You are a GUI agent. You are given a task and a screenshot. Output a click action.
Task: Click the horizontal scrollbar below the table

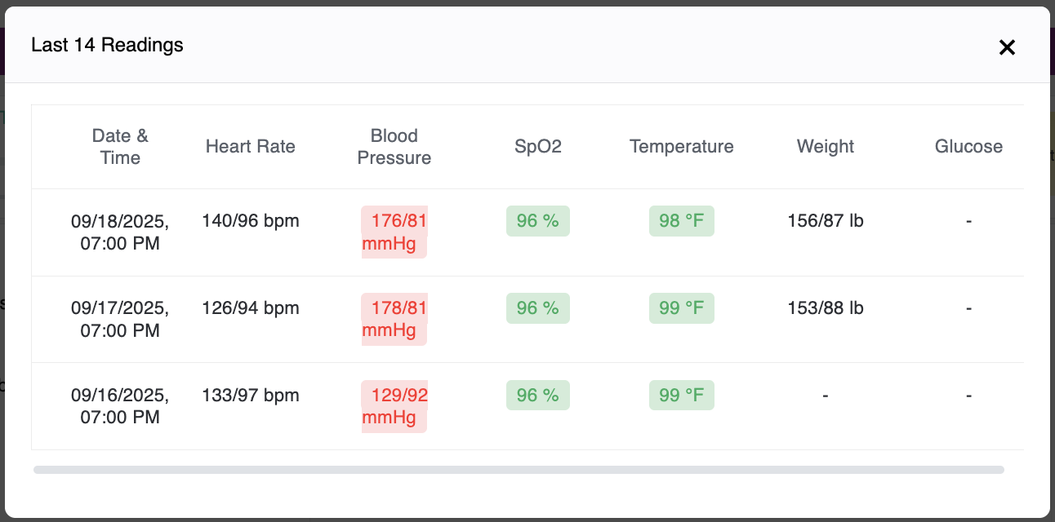tap(519, 470)
